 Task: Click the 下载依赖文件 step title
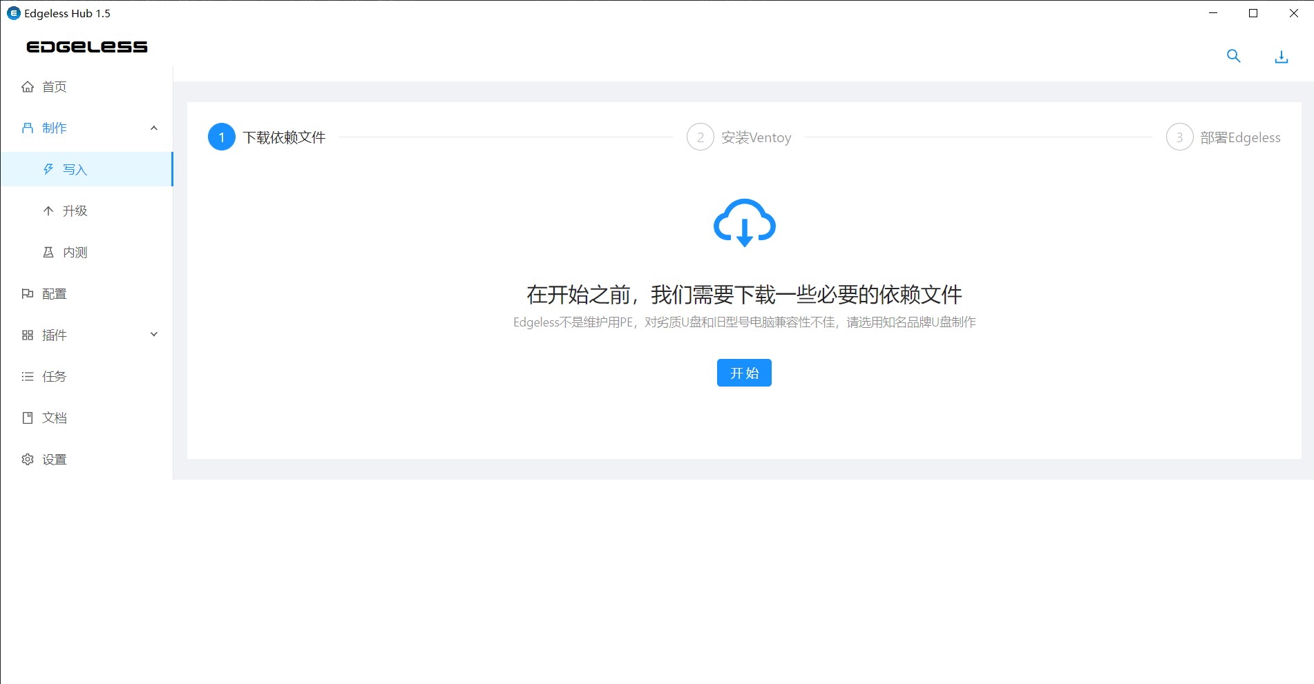[x=284, y=137]
